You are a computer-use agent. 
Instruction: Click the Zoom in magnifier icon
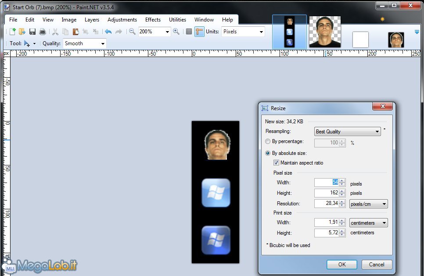click(x=176, y=32)
